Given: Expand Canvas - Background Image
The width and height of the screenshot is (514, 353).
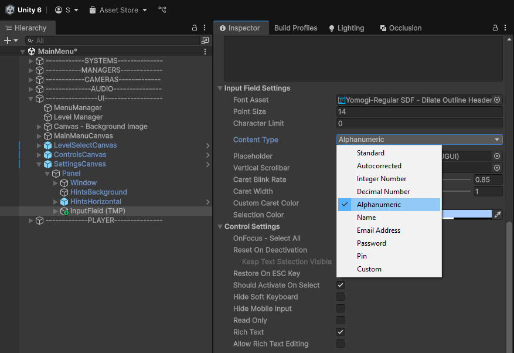Looking at the screenshot, I should [x=39, y=127].
